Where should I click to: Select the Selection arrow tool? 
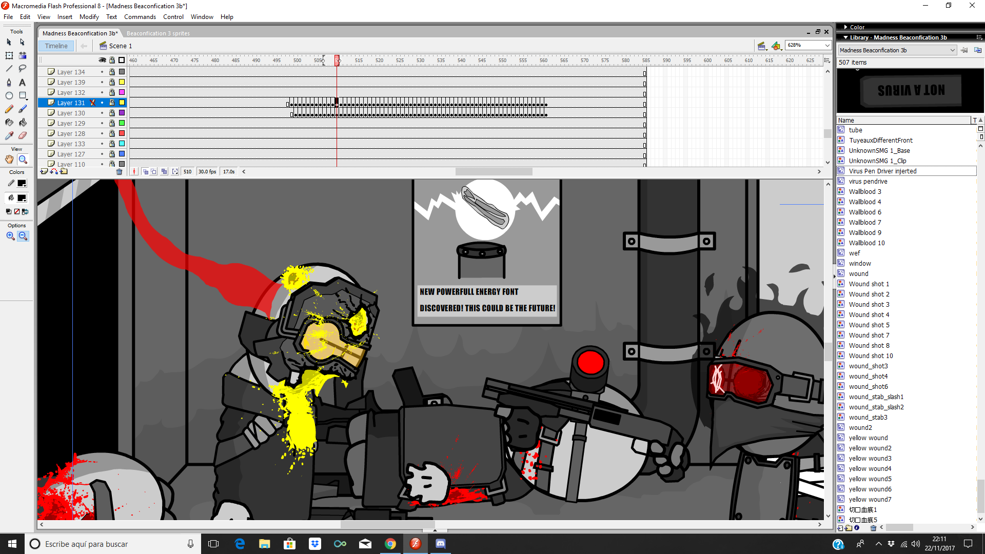(9, 42)
